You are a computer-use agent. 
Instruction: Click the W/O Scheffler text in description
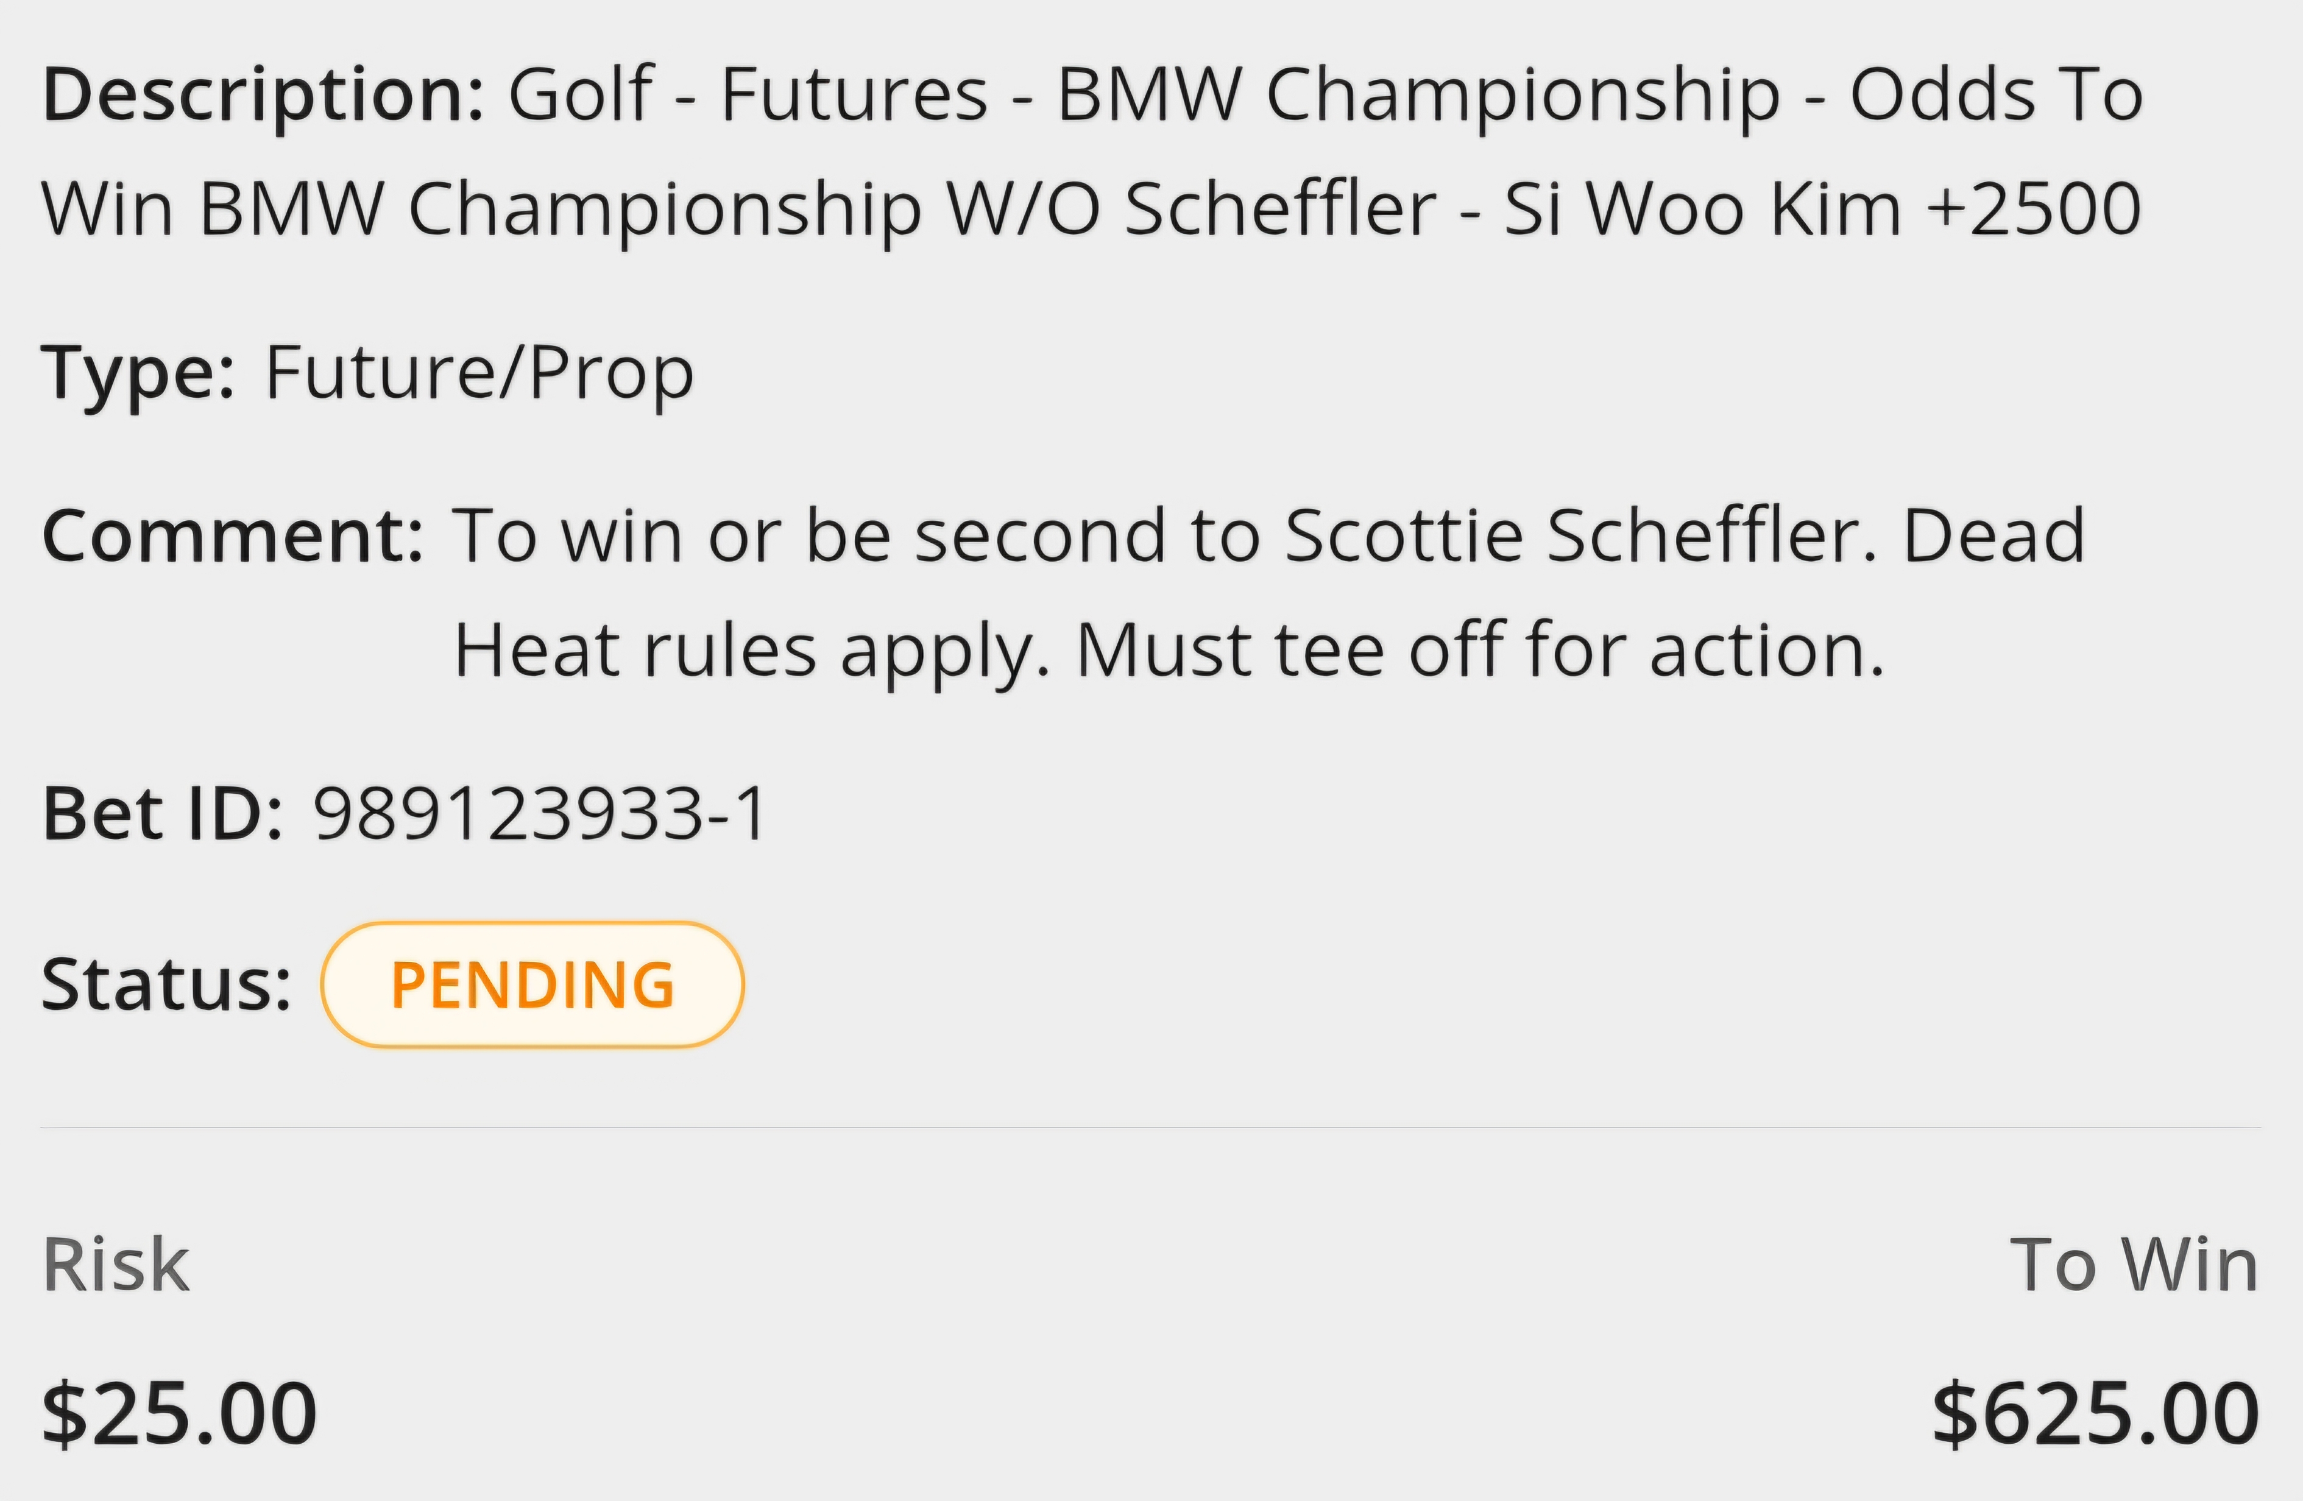click(1192, 209)
